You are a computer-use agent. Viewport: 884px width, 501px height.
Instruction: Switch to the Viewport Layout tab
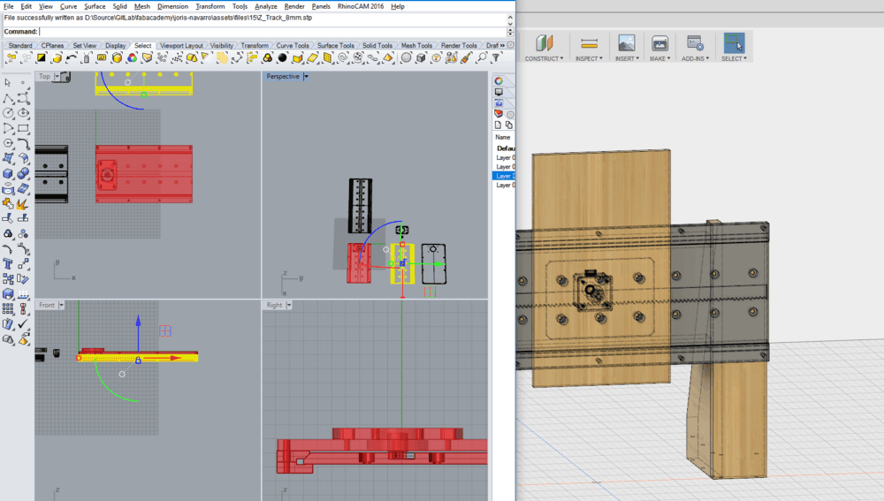[180, 46]
